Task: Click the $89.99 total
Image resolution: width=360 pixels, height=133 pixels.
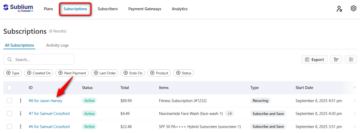Action: (126, 101)
